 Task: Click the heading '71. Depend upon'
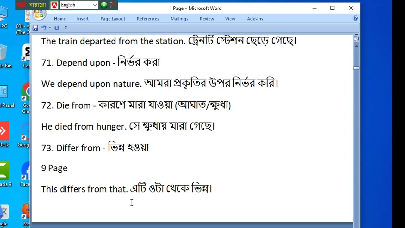pyautogui.click(x=76, y=63)
